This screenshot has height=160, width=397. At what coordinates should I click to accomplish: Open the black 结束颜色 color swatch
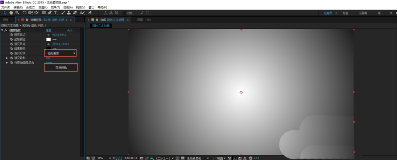click(x=48, y=48)
